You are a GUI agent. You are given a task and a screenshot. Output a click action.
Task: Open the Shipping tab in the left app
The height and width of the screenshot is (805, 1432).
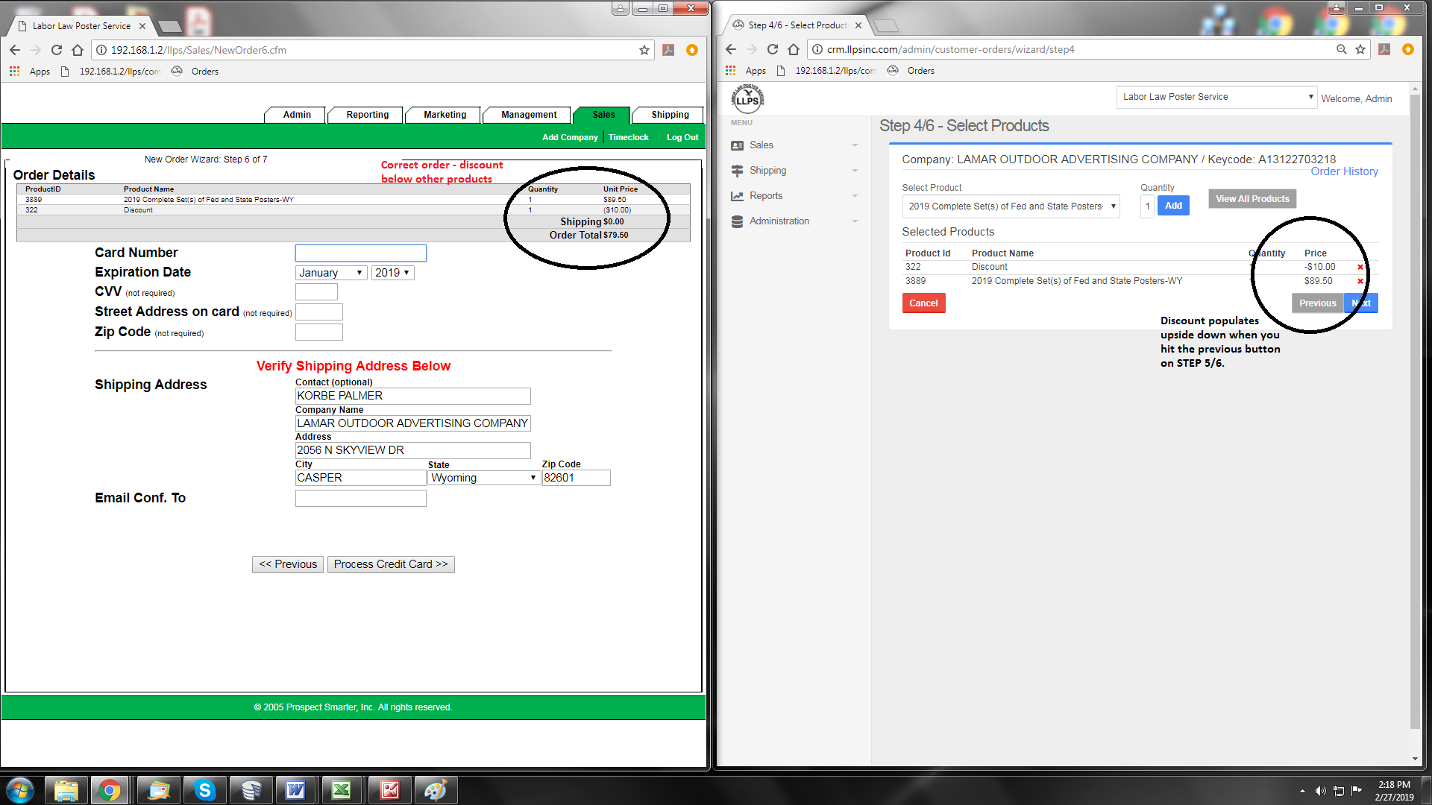(x=669, y=115)
